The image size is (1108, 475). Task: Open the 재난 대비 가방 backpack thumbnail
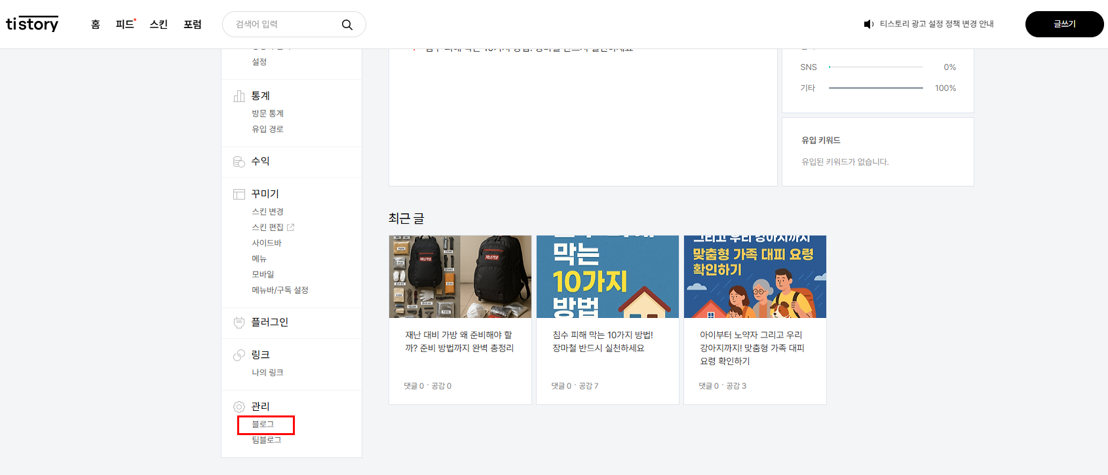click(x=460, y=277)
